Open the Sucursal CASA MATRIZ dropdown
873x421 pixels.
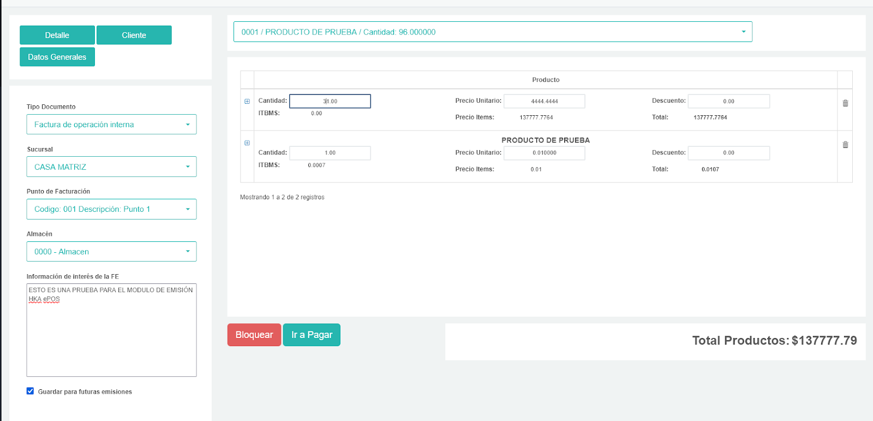[x=111, y=167]
